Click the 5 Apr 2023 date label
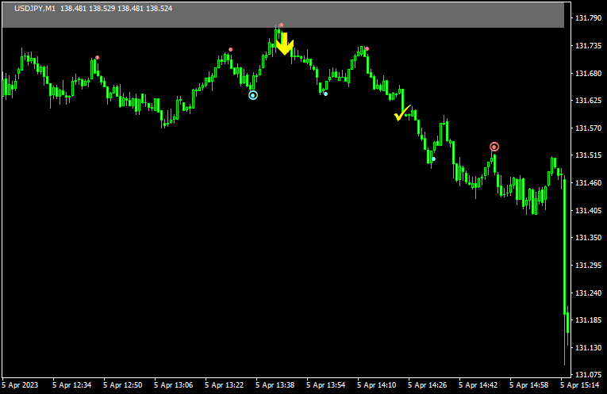 (x=20, y=385)
